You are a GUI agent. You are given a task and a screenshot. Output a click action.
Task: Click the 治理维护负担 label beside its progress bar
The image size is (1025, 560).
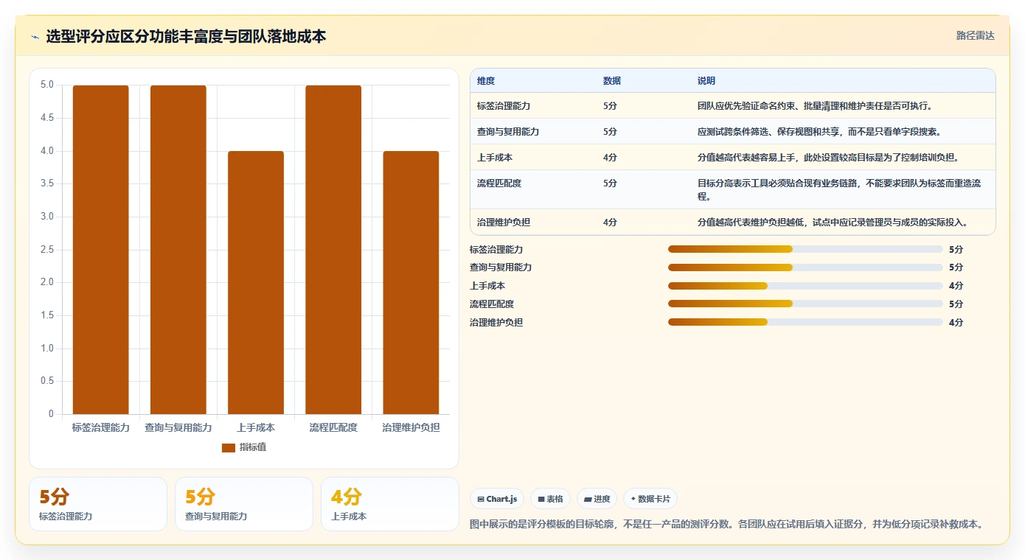click(496, 322)
